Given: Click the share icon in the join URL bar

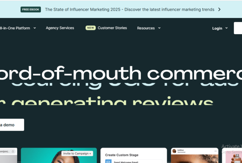Looking at the screenshot, I should tap(13, 152).
